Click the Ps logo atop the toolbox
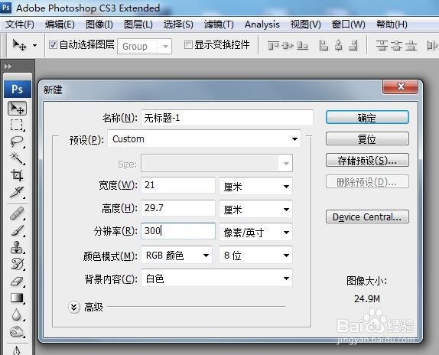The width and height of the screenshot is (439, 355). [x=18, y=90]
